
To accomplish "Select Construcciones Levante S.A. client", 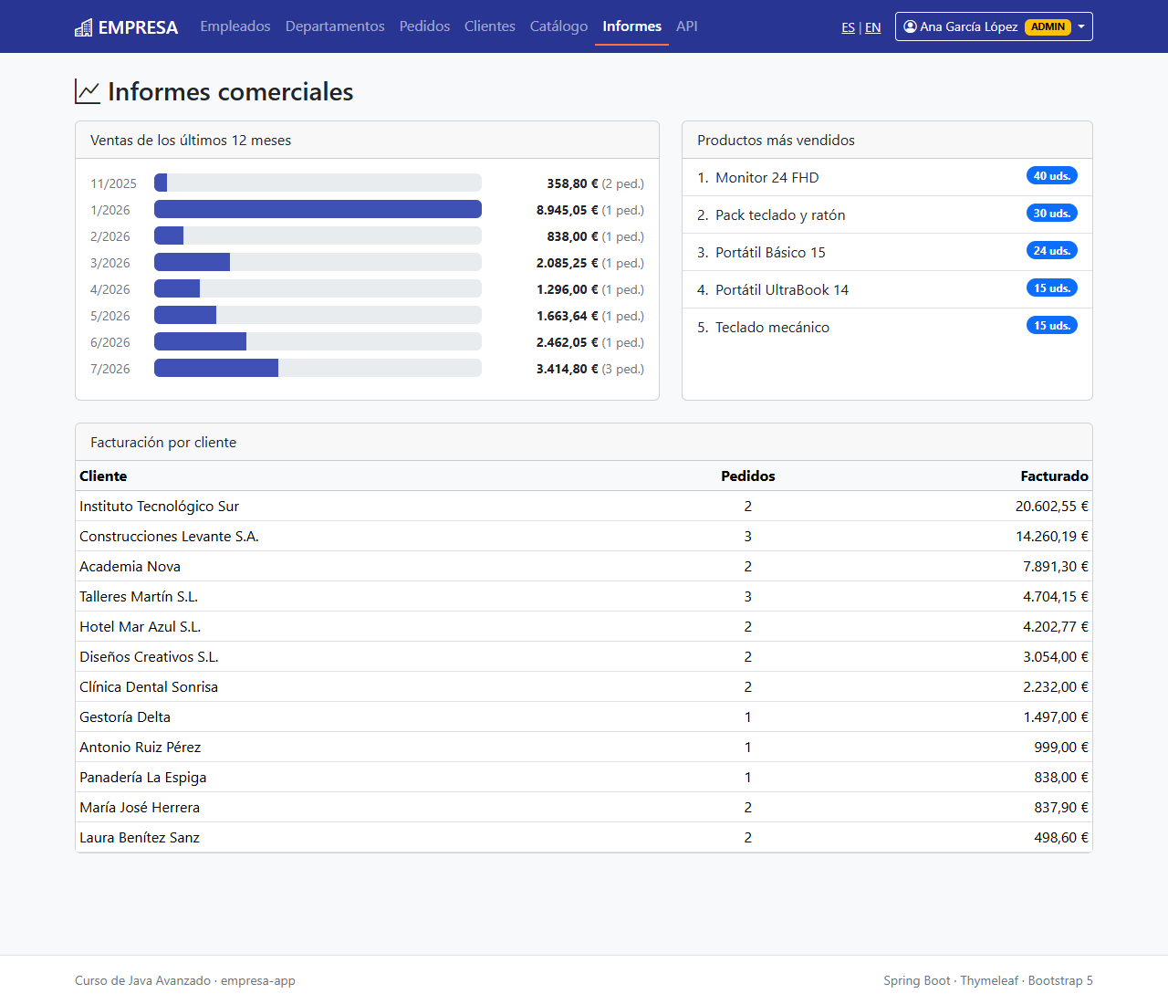I will [x=169, y=536].
